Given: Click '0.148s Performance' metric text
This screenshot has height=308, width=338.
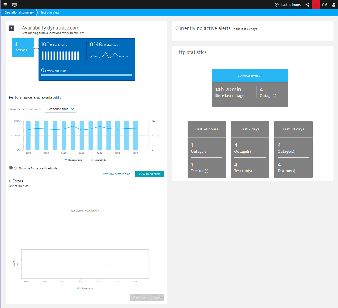Looking at the screenshot, I should (x=105, y=45).
